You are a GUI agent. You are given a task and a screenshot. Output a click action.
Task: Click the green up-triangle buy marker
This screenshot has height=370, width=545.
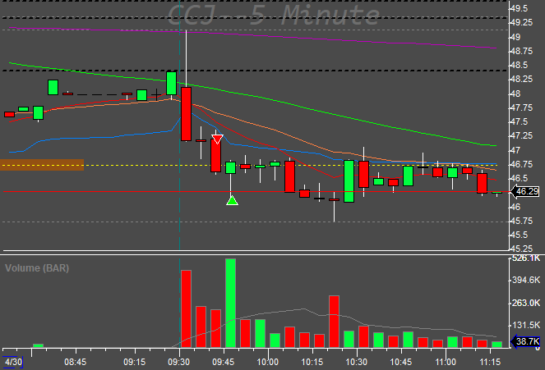click(232, 200)
